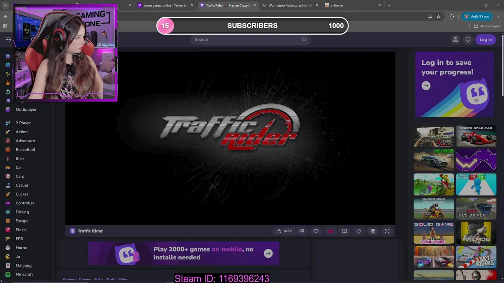Viewport: 504px width, 283px height.
Task: Open the Recently played clock icon
Action: point(8,65)
